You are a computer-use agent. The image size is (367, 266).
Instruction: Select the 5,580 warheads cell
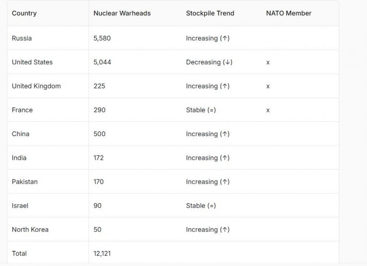tap(102, 38)
